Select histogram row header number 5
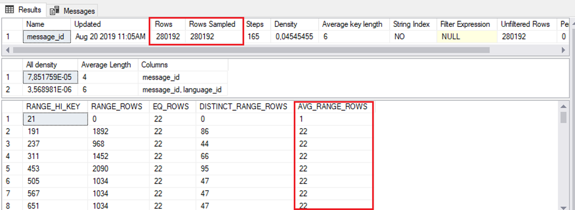 click(x=12, y=169)
